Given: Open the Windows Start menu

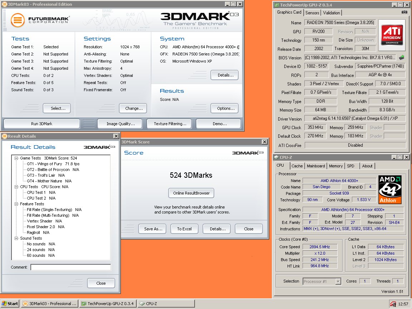Looking at the screenshot, I should pos(10,304).
